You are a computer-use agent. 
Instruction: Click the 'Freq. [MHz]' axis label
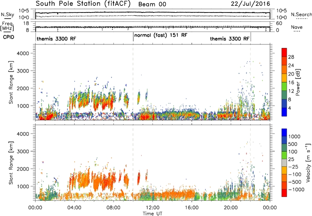pyautogui.click(x=7, y=27)
